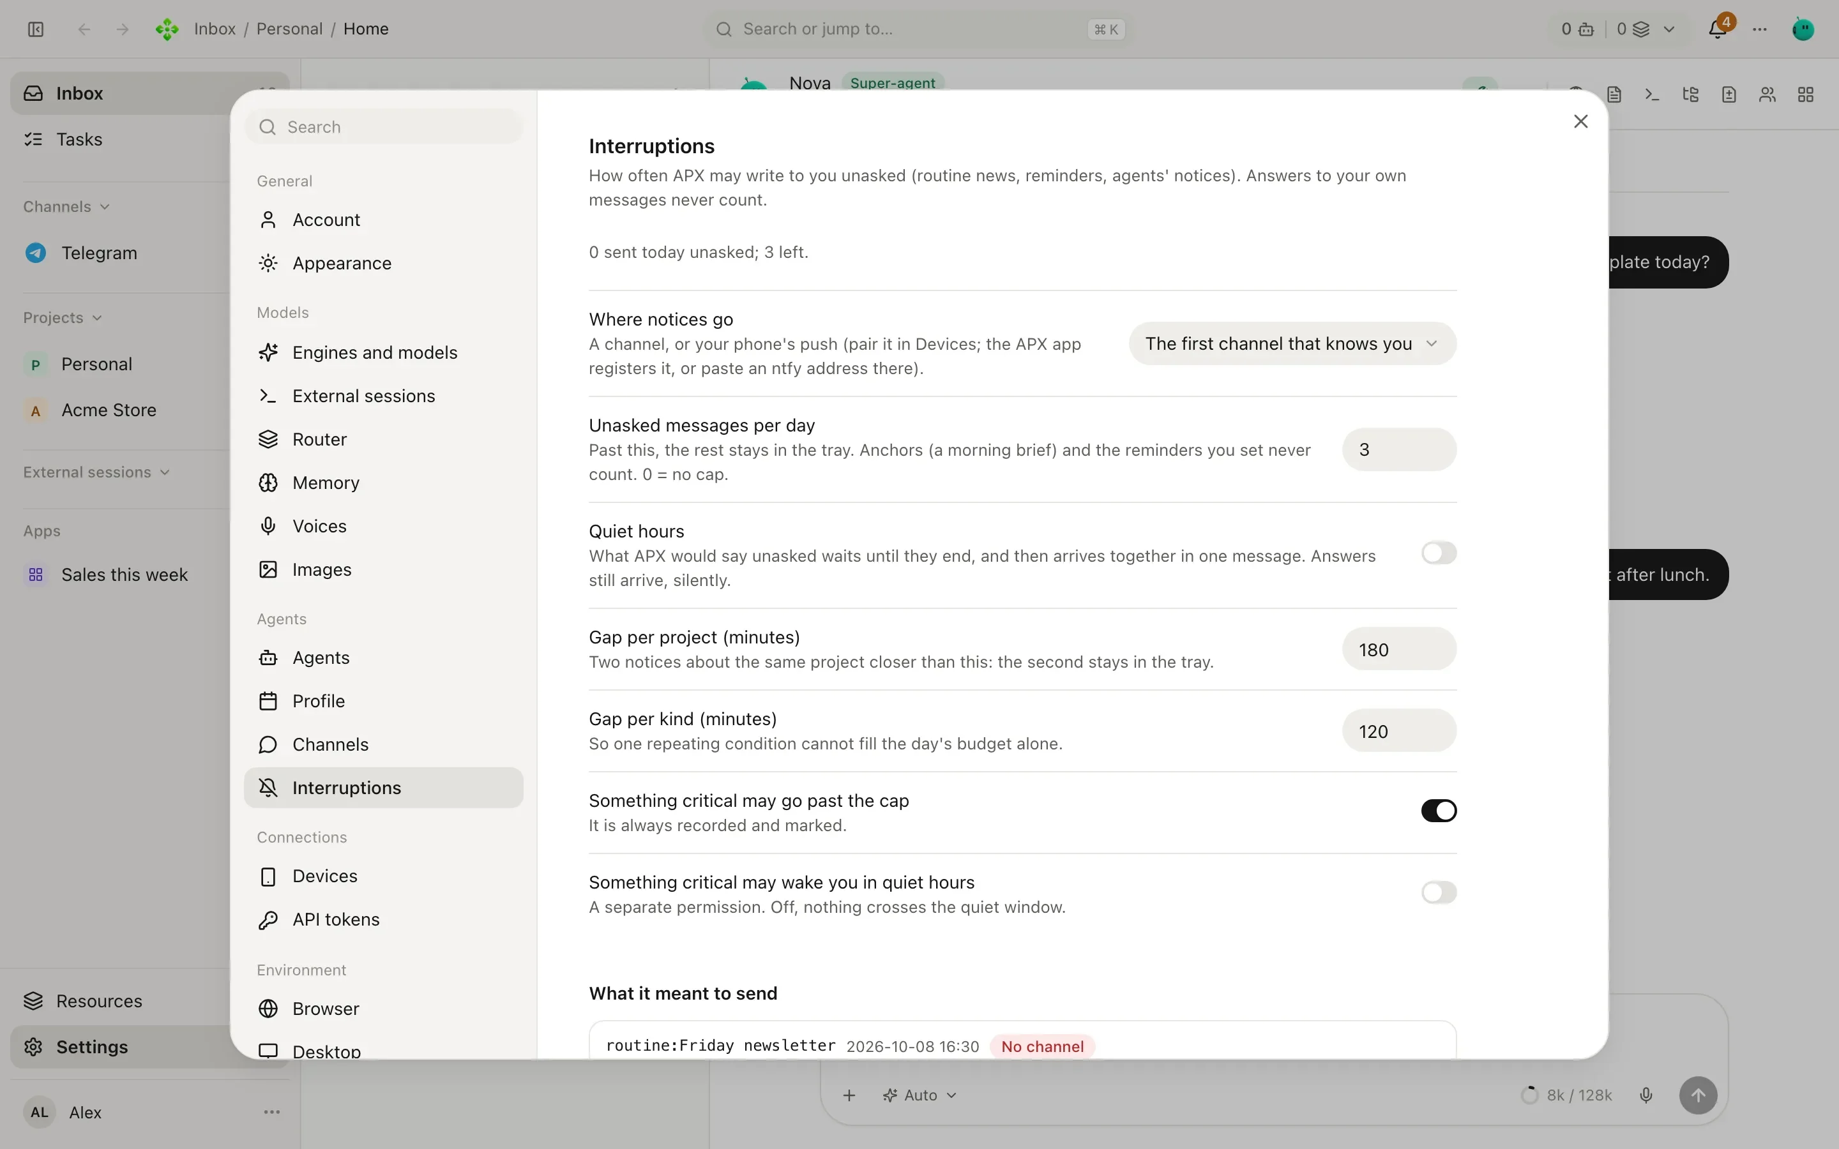
Task: Open the terminal icon in chat toolbar
Action: [x=1652, y=94]
